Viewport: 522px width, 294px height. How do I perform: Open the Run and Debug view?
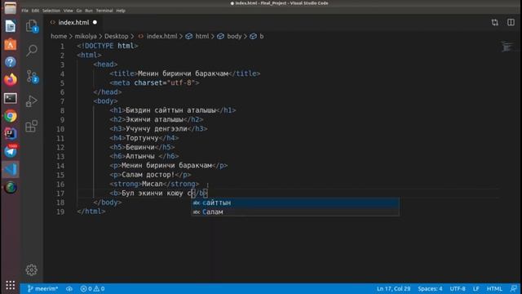point(32,101)
